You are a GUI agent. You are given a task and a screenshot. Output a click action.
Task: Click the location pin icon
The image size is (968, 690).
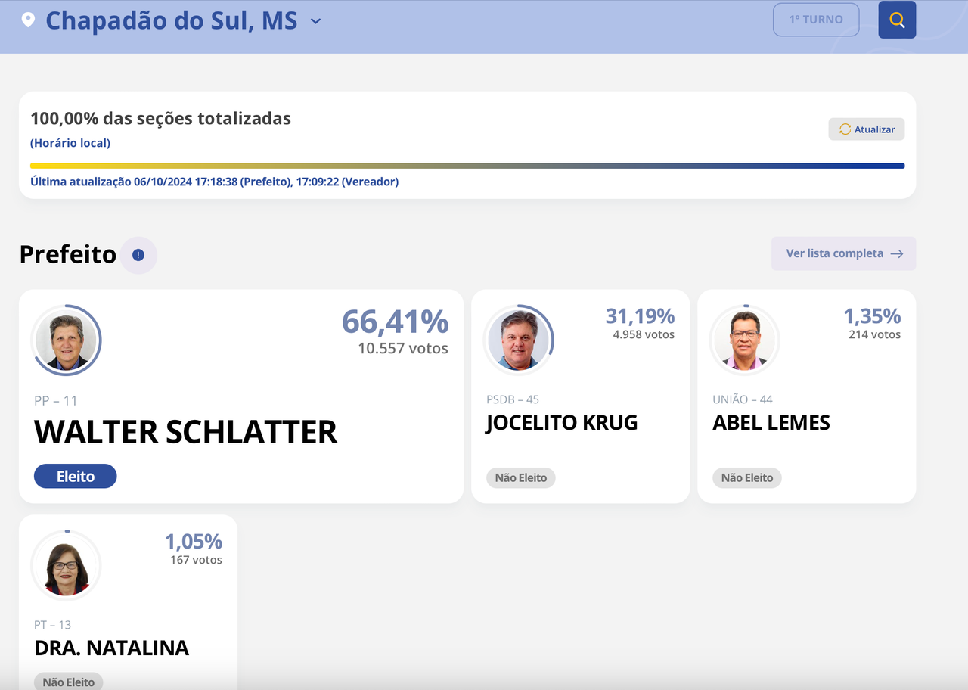coord(28,20)
